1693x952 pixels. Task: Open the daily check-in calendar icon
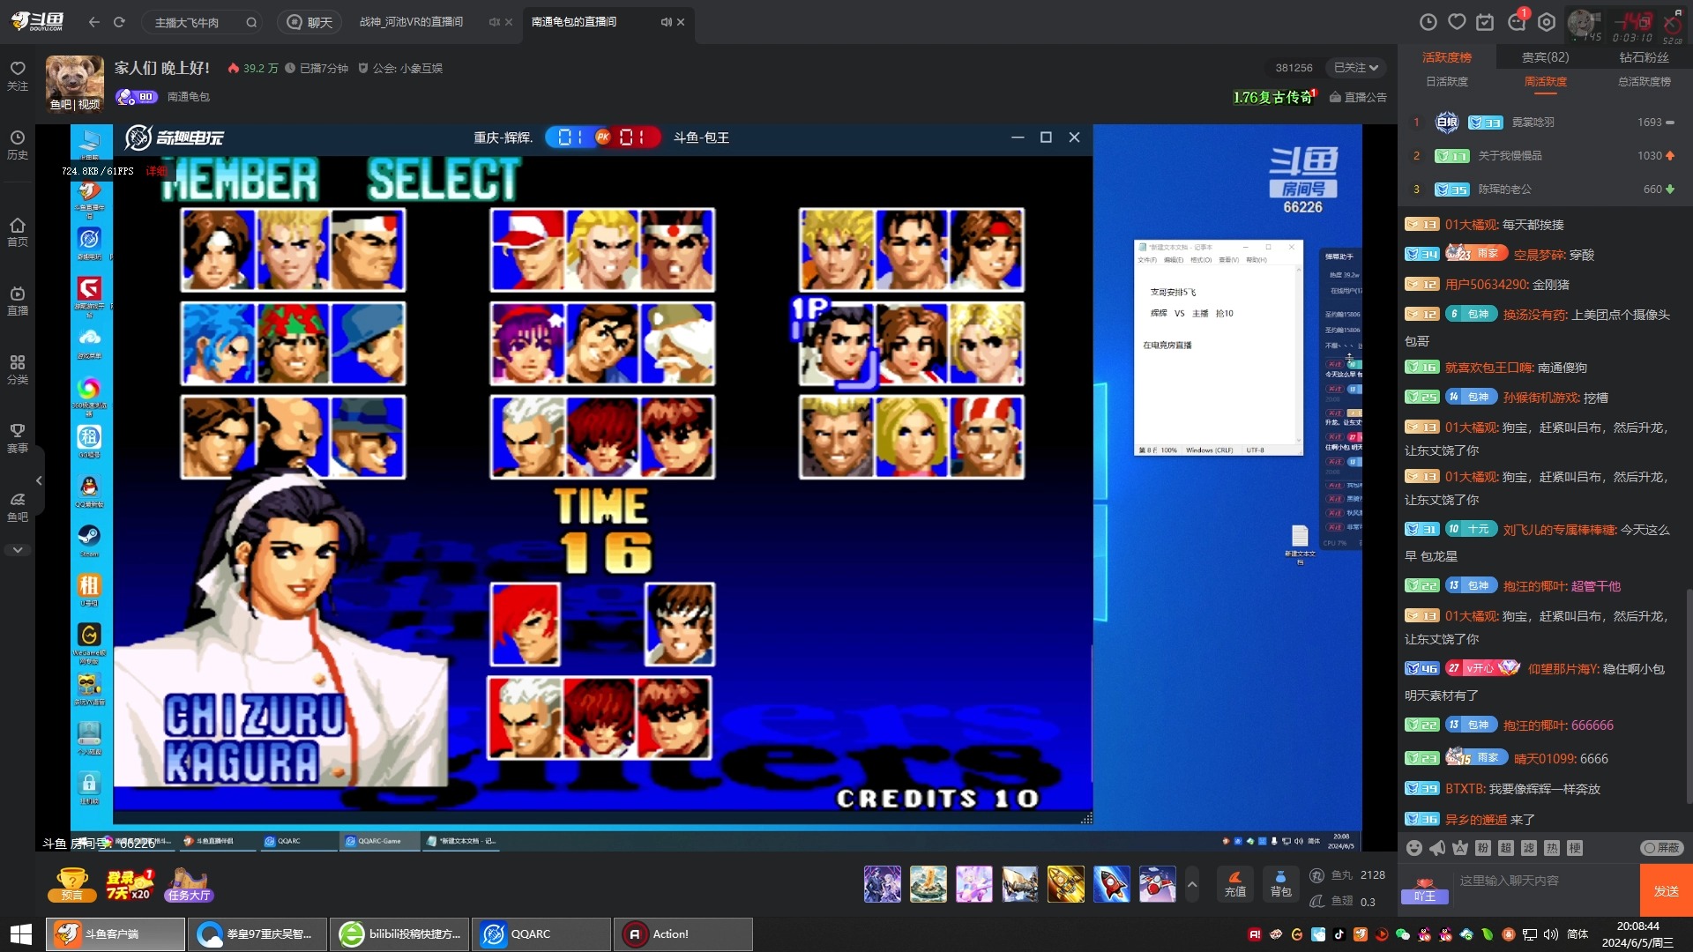1485,22
